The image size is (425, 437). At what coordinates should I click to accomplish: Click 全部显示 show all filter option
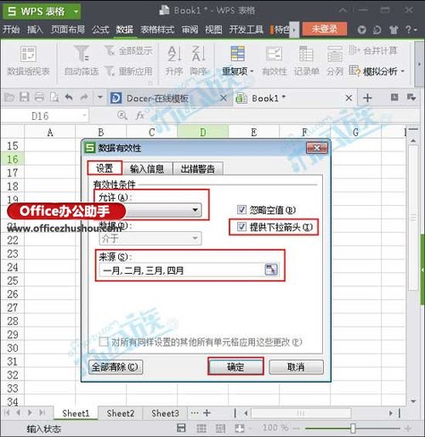128,51
